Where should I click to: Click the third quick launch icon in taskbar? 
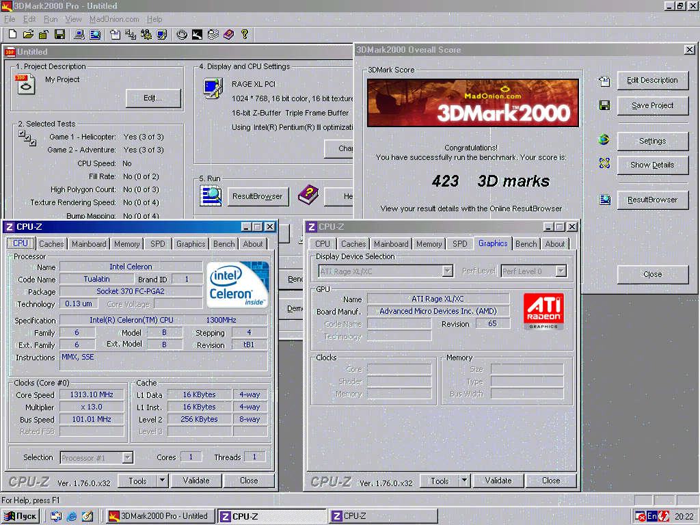[x=87, y=516]
